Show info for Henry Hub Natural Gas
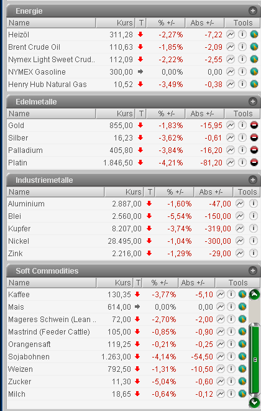Screen dimensions: 261x411 click(242, 84)
